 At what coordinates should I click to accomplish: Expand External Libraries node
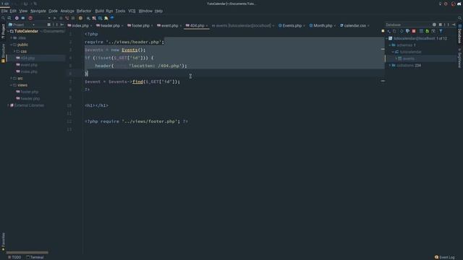point(8,105)
